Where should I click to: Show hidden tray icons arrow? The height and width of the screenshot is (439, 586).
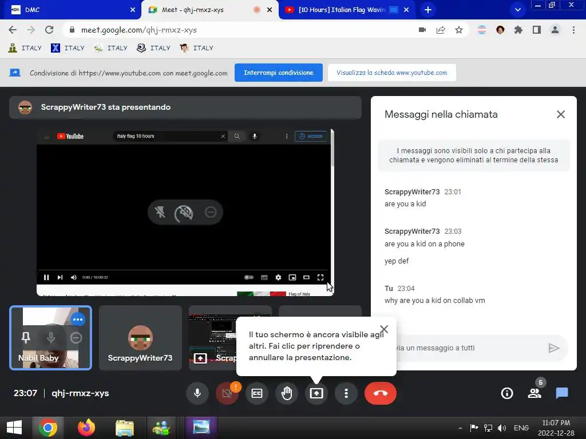pos(461,428)
